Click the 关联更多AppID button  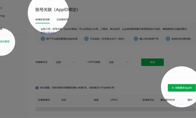(182, 88)
